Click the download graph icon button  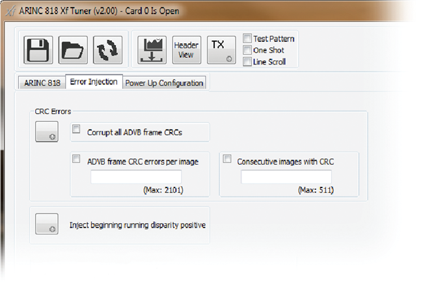click(152, 50)
